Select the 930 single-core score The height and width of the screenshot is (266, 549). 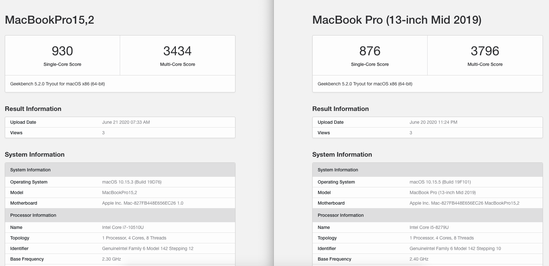(62, 51)
